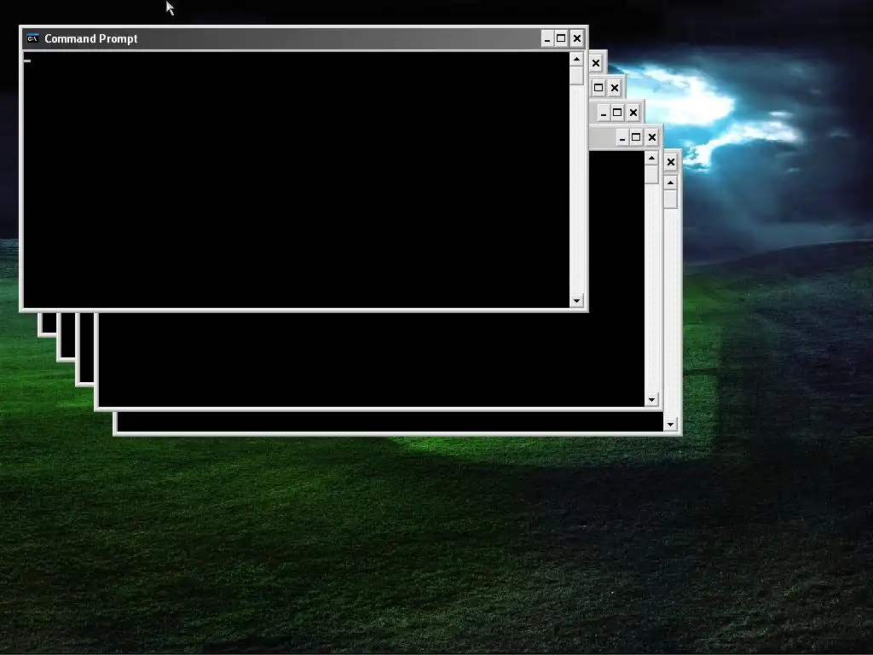Close the front Command Prompt window
Image resolution: width=873 pixels, height=655 pixels.
coord(577,38)
